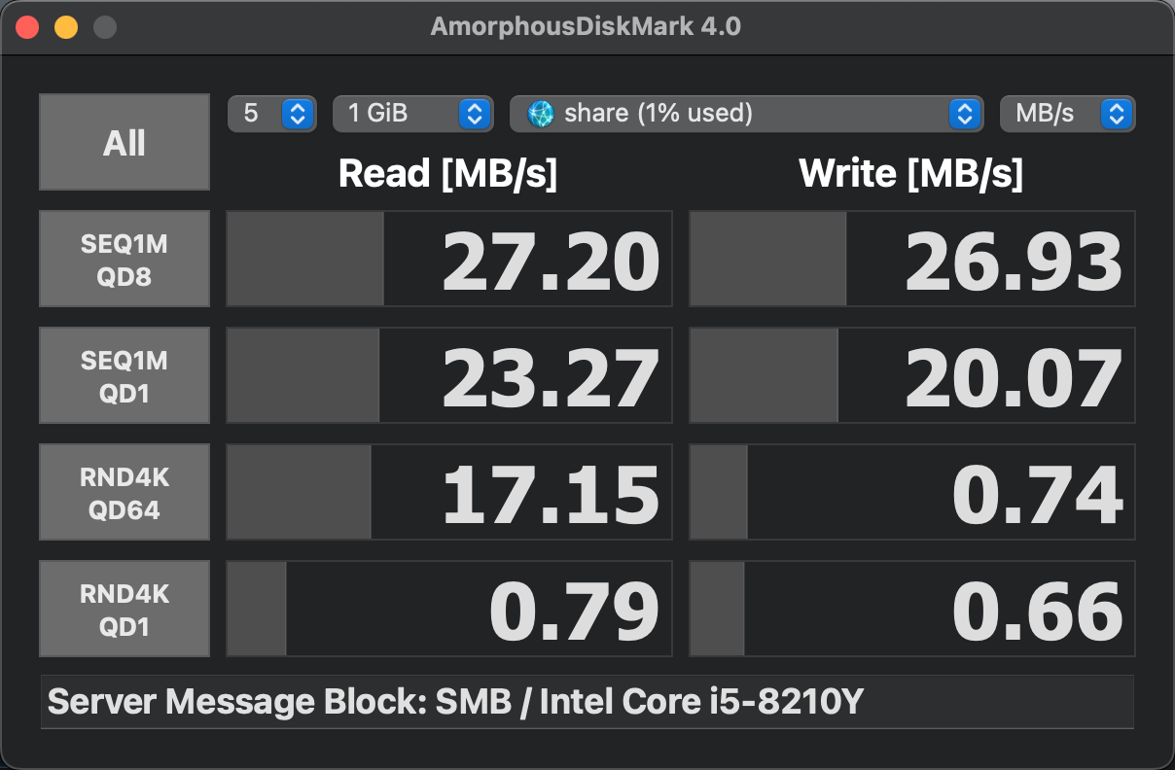This screenshot has height=770, width=1175.
Task: Run all benchmarks with the All button
Action: (x=125, y=142)
